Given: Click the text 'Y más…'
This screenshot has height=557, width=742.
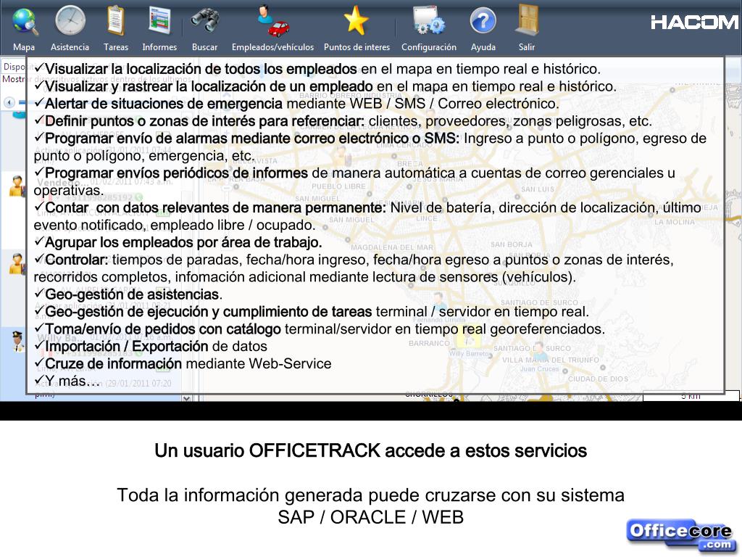Looking at the screenshot, I should point(67,381).
